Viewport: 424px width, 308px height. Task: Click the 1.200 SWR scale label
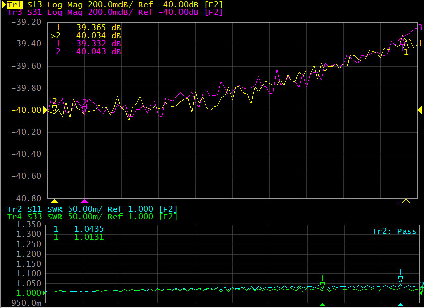29,254
